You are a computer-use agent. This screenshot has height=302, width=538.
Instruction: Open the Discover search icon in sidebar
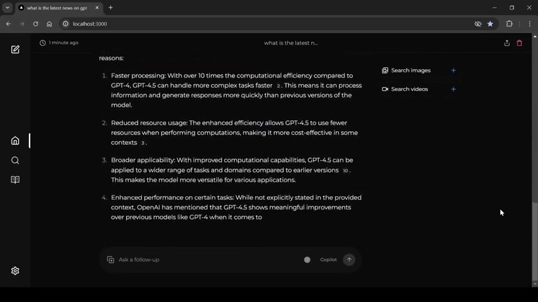(15, 160)
